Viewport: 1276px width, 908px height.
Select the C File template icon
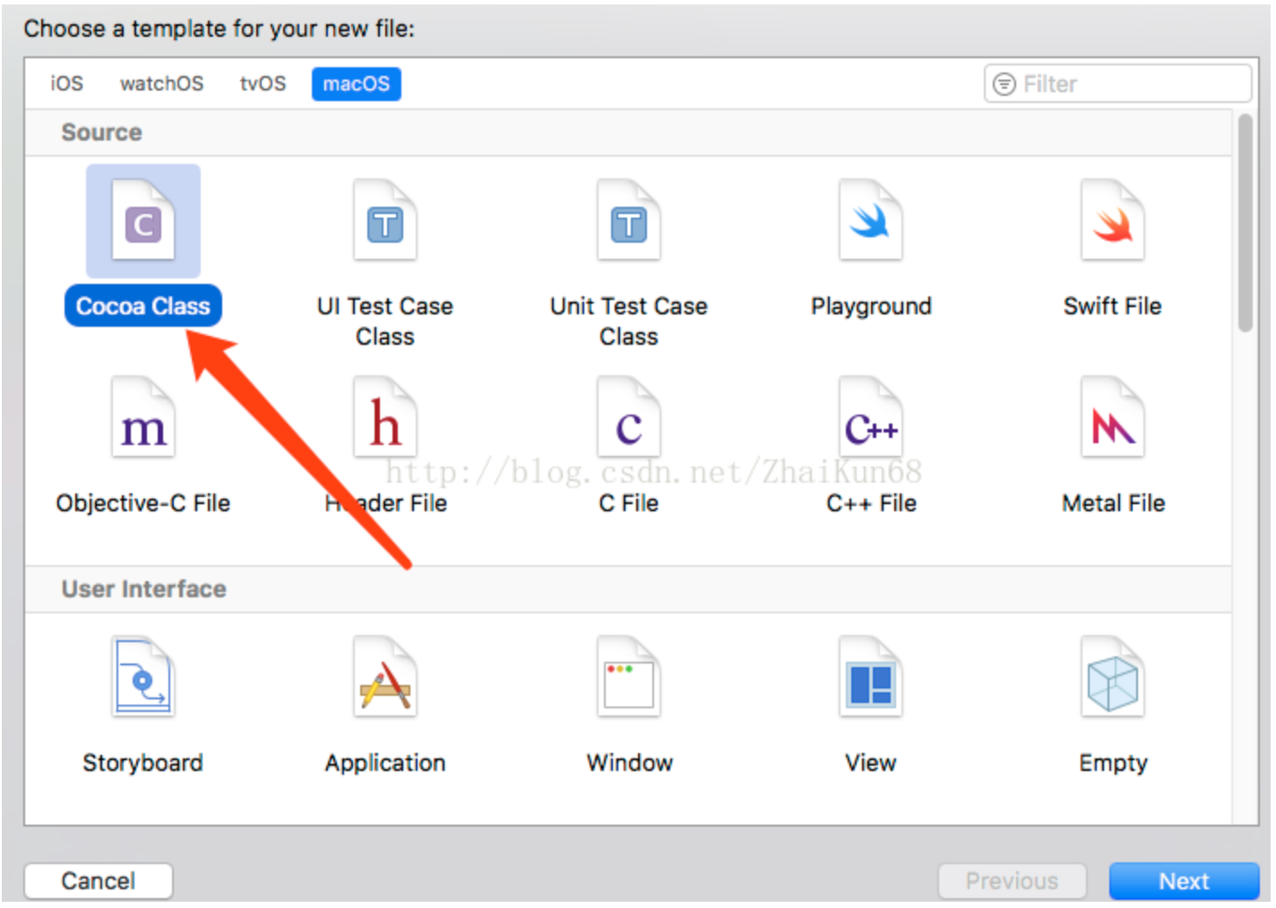pos(629,418)
